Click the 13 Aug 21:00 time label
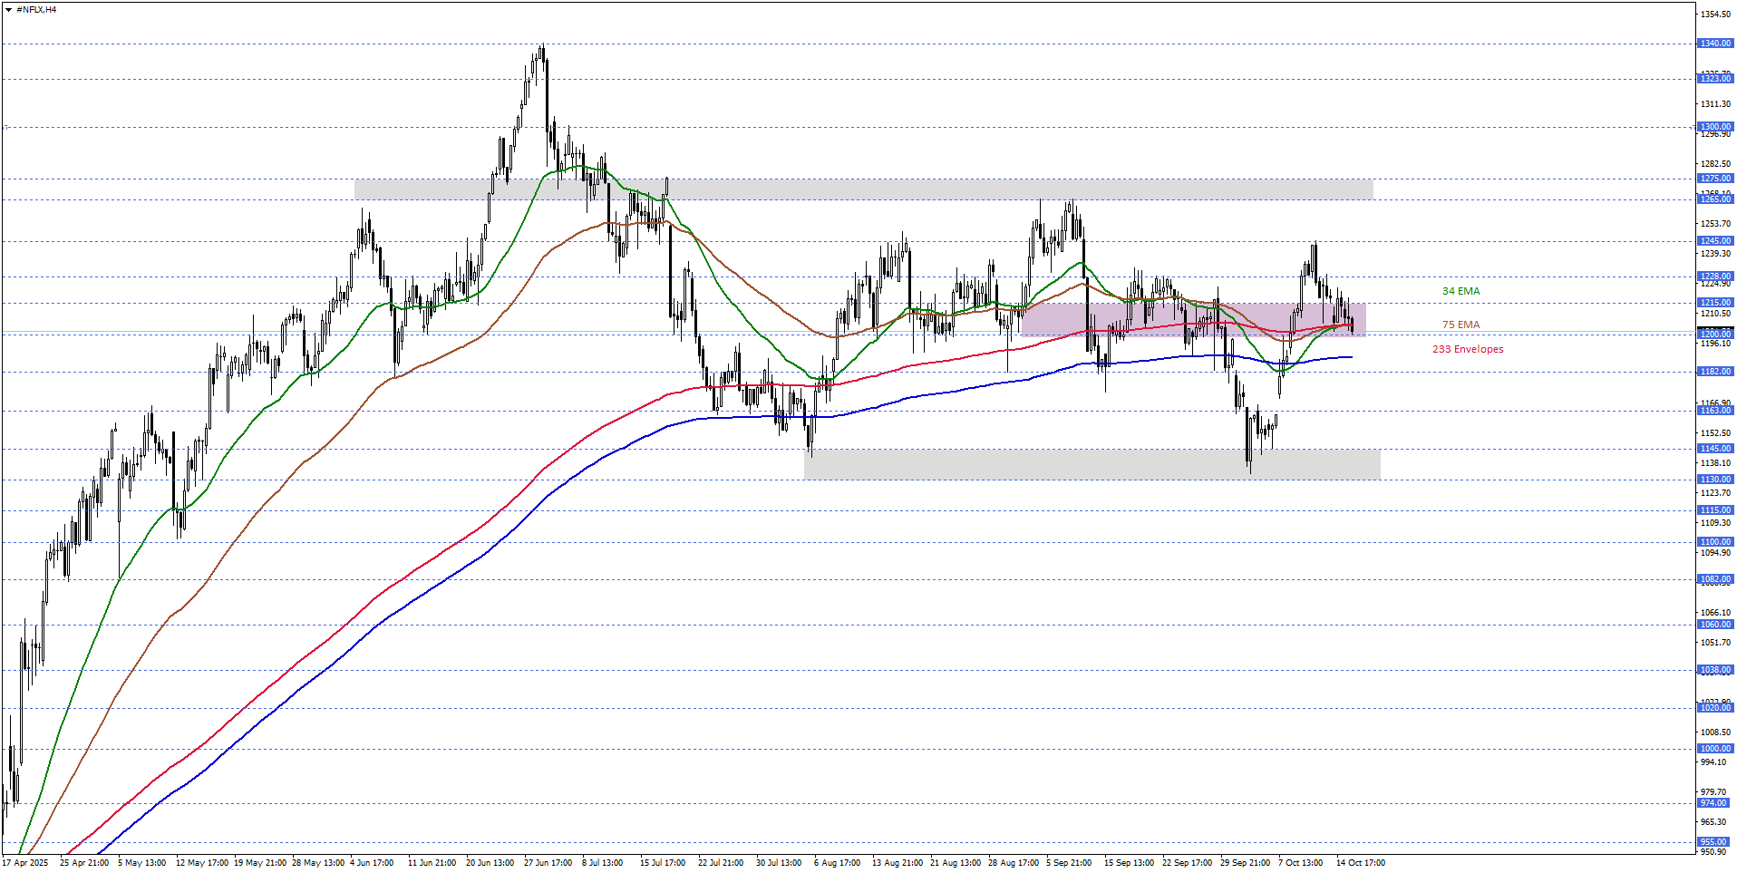This screenshot has width=1737, height=873. (x=898, y=863)
